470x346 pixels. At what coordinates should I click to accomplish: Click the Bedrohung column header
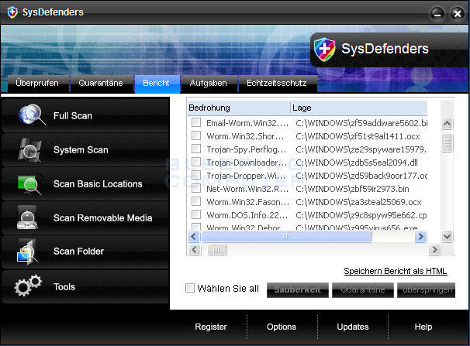(x=237, y=108)
